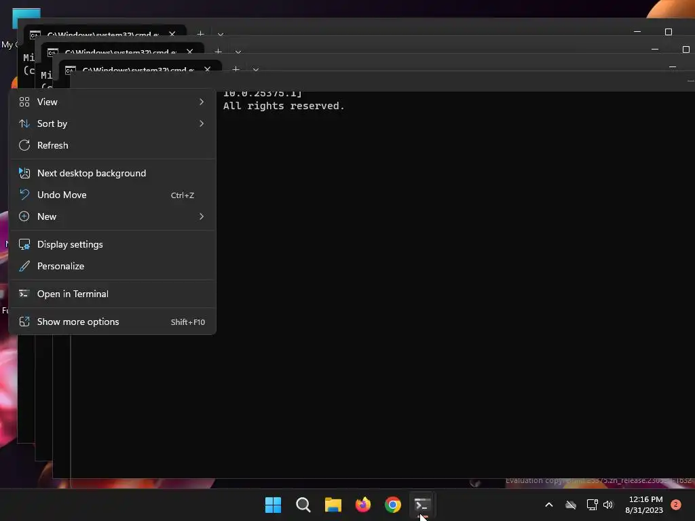This screenshot has width=695, height=521.
Task: Choose Open in Terminal
Action: coord(112,294)
